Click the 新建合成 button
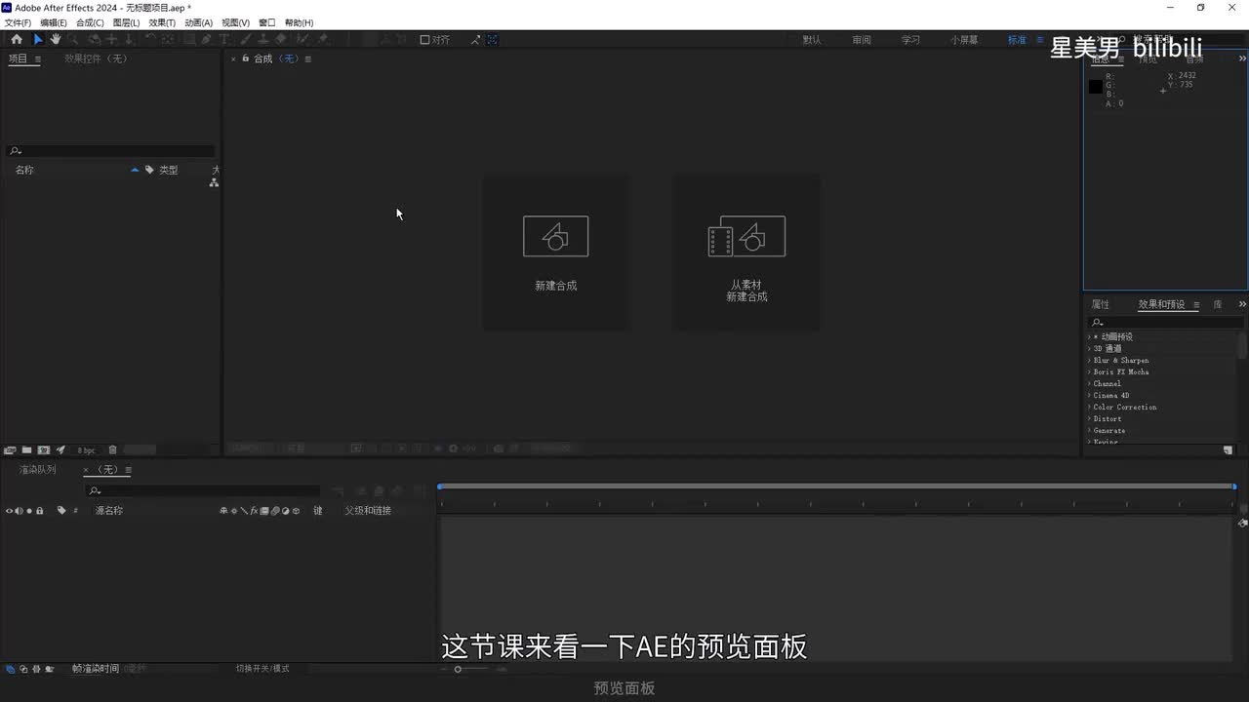 pyautogui.click(x=555, y=253)
